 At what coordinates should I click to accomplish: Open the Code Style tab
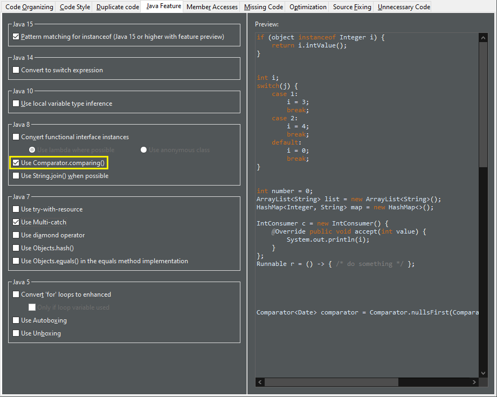(x=75, y=7)
